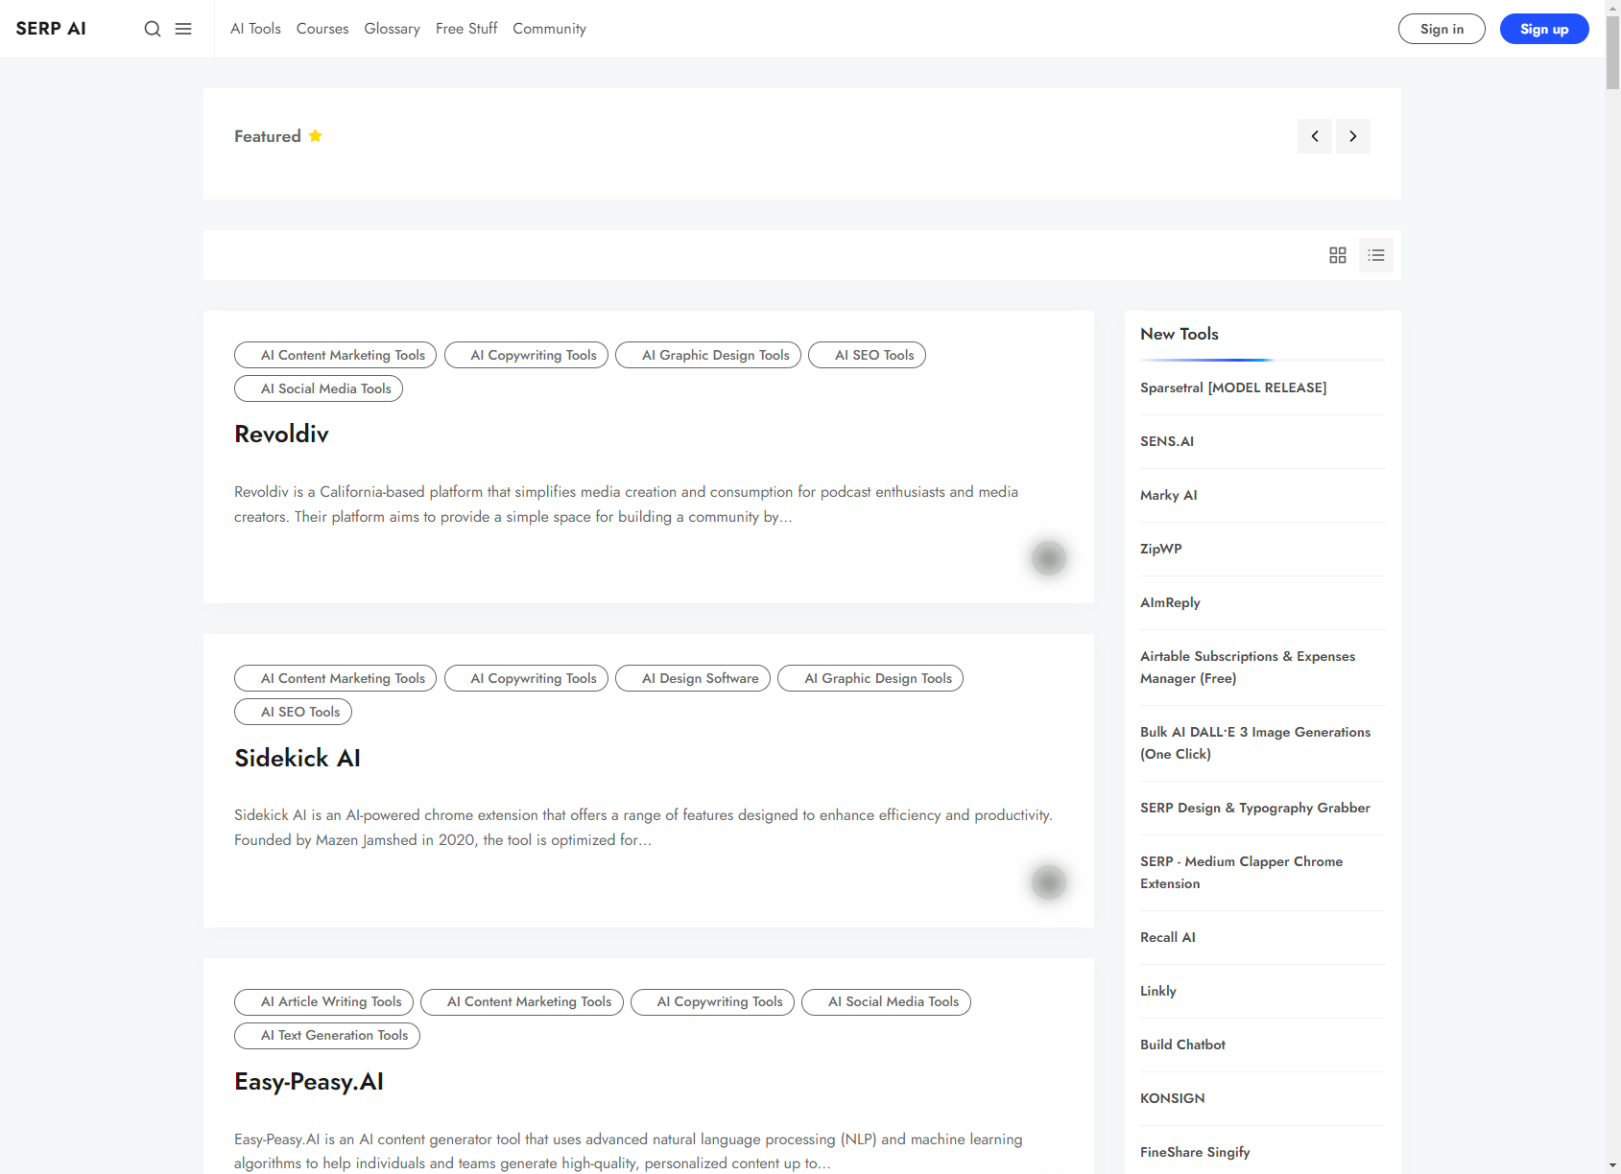Image resolution: width=1621 pixels, height=1174 pixels.
Task: Select Revoldiv's AI Content Marketing Tools tag
Action: point(336,355)
